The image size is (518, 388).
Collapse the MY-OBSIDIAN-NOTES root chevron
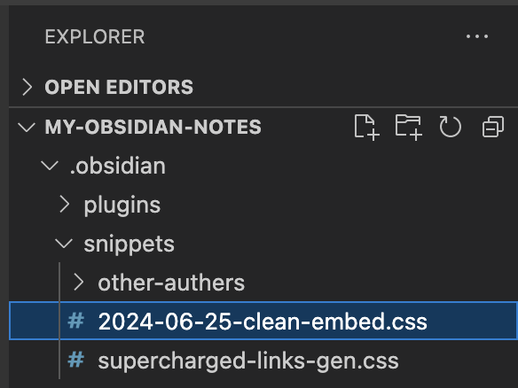pos(27,128)
